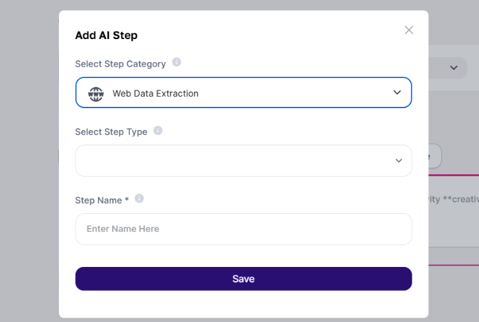Click the Select Step Type label
479x322 pixels.
pyautogui.click(x=111, y=132)
